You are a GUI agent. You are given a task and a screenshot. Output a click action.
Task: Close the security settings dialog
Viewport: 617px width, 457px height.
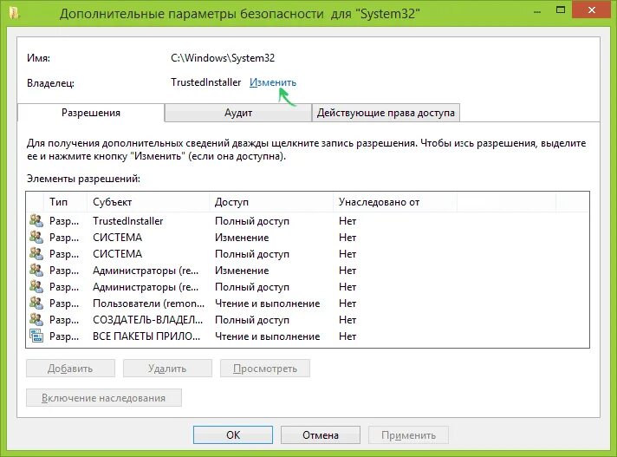coord(591,10)
